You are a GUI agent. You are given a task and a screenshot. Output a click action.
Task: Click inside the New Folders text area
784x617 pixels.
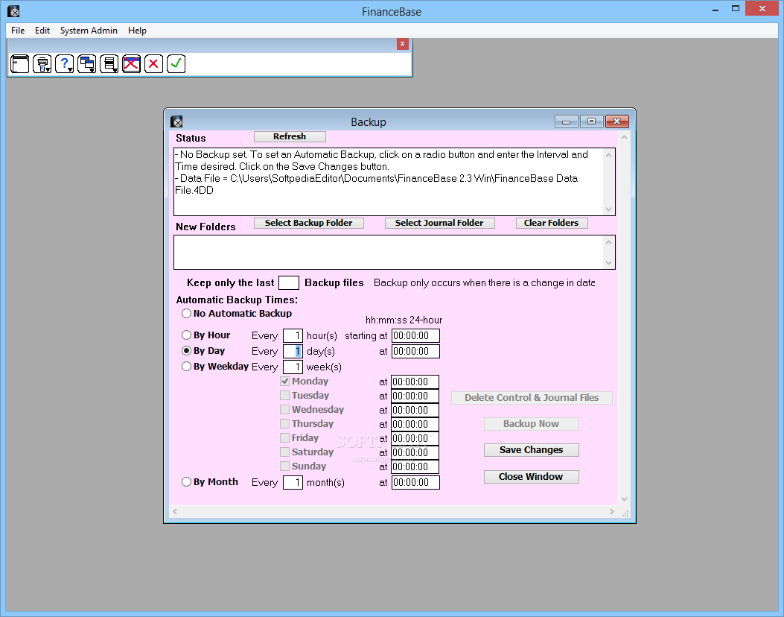pos(389,252)
